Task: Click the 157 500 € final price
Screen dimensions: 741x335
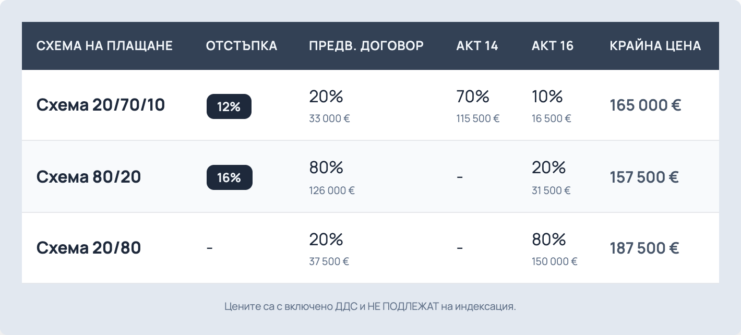Action: [644, 177]
